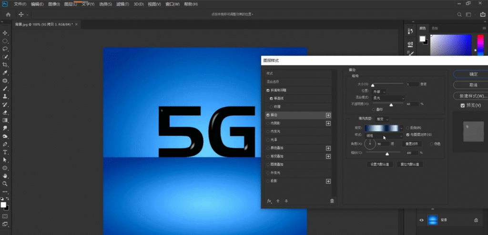Toggle the 斜面和浮雕 checkbox
Screen dimensions: 488x235
268,90
